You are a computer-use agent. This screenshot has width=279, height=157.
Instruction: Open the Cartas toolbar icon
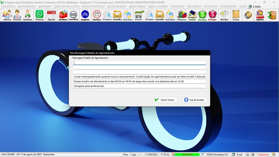click(236, 15)
